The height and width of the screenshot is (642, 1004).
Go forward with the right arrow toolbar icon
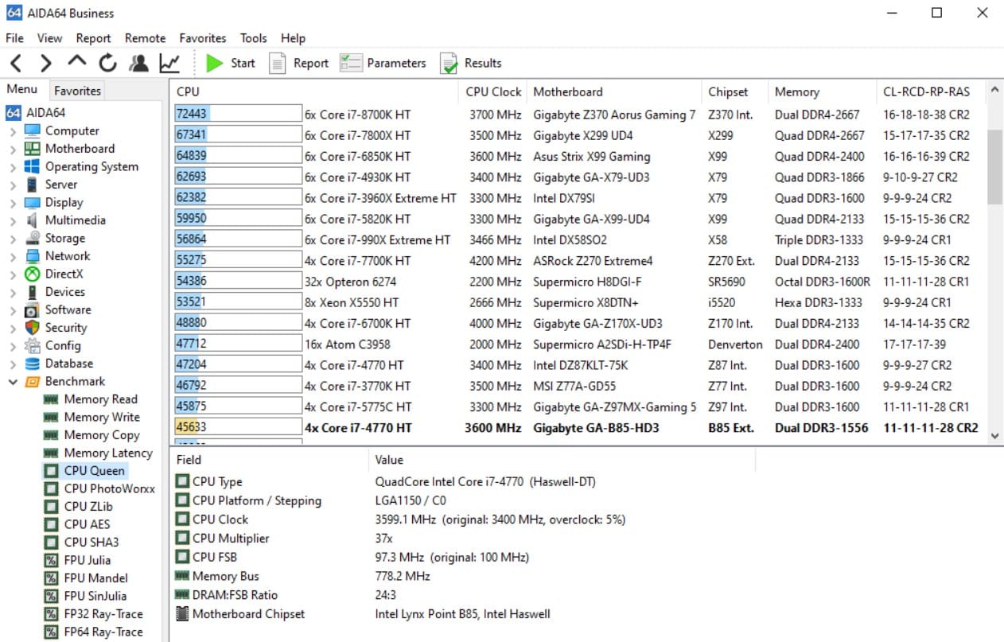click(46, 63)
